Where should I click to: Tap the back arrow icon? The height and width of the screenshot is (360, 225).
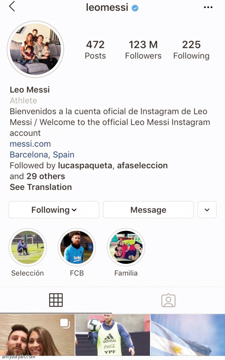coord(12,6)
